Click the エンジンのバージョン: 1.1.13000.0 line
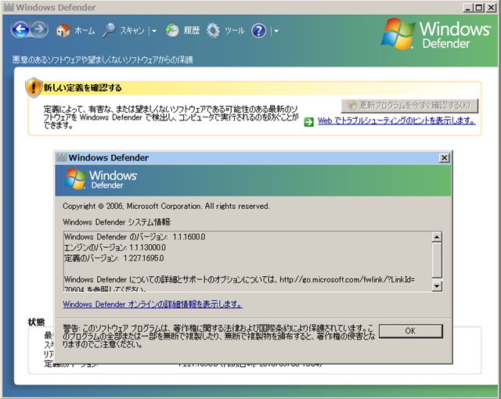This screenshot has height=399, width=501. point(115,247)
